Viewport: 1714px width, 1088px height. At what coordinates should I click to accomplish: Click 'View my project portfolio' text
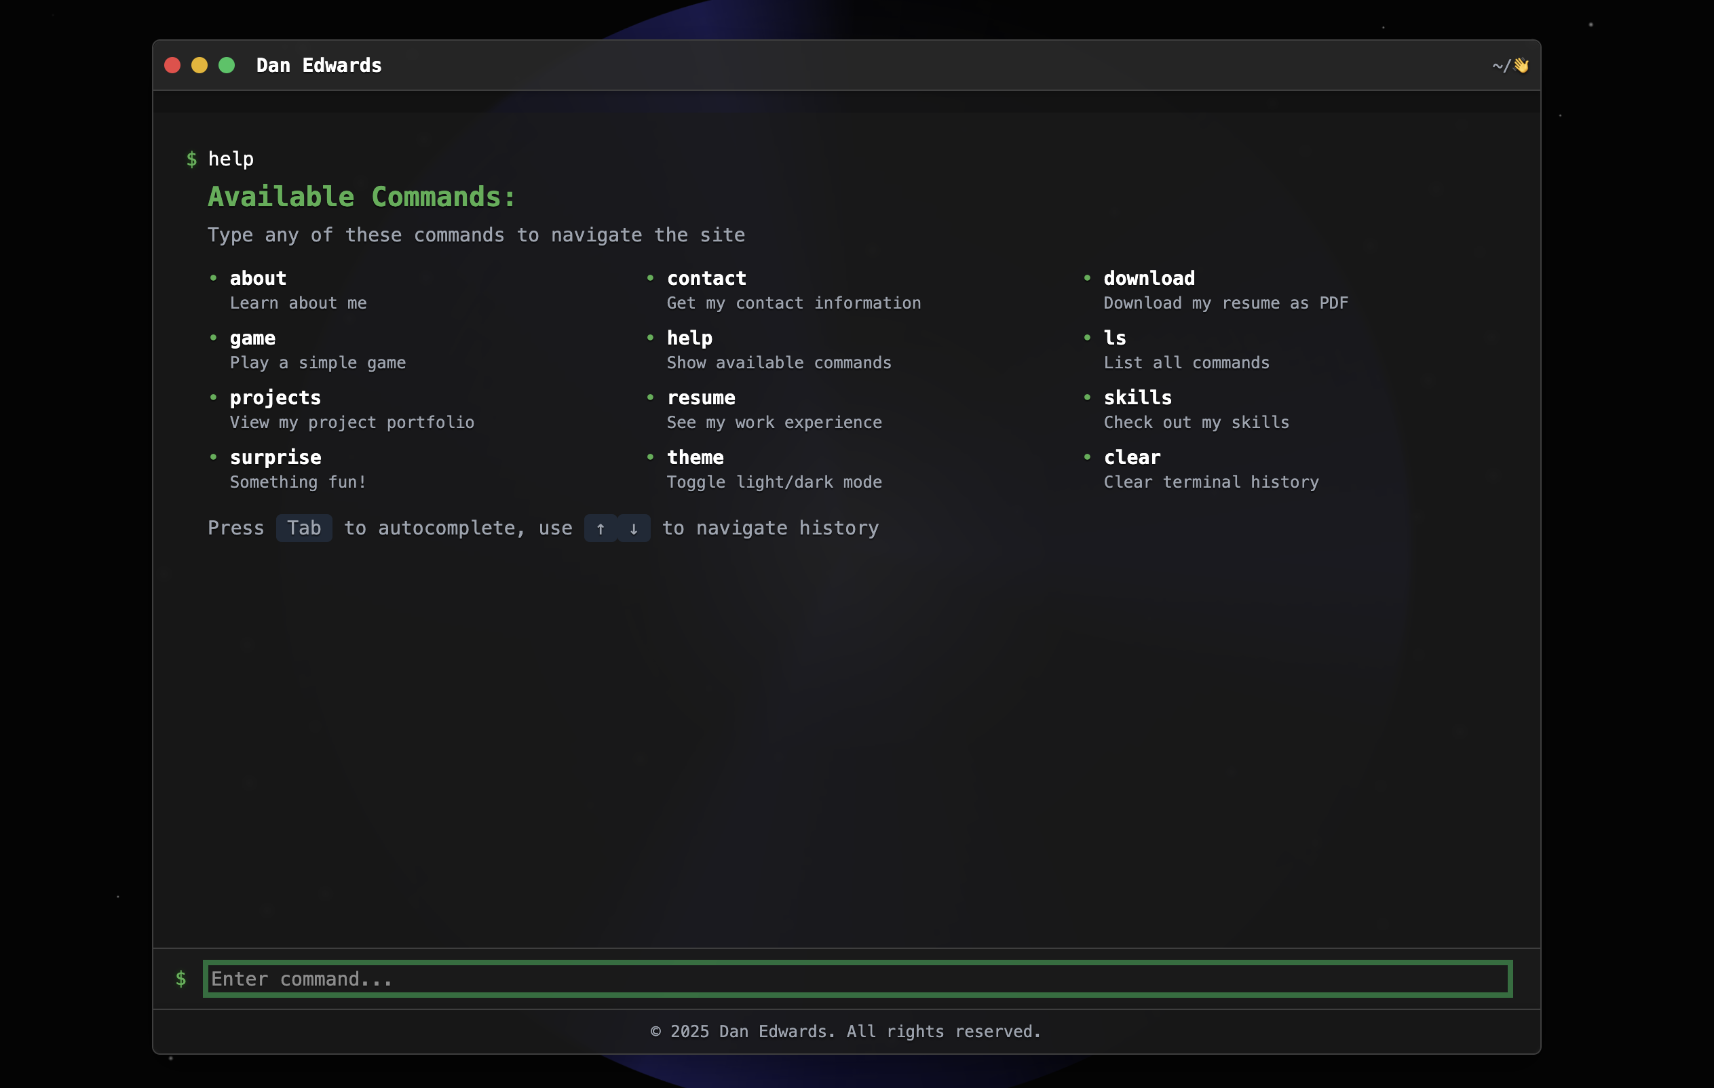coord(351,423)
